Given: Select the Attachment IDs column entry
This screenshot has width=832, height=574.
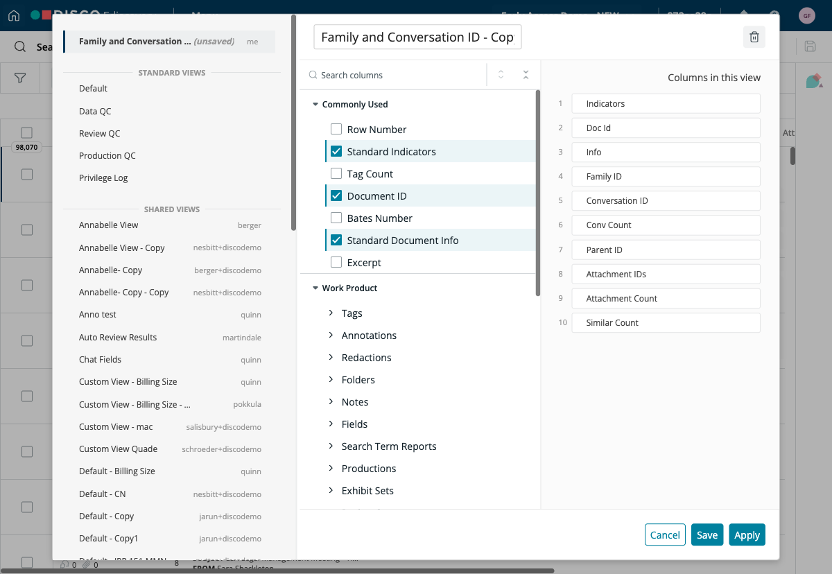Looking at the screenshot, I should [x=666, y=274].
